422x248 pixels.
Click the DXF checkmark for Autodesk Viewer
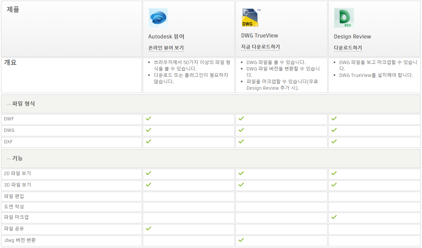[148, 141]
